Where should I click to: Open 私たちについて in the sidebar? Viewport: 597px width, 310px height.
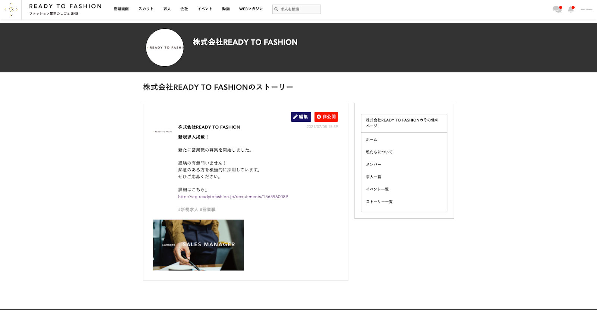(x=379, y=152)
